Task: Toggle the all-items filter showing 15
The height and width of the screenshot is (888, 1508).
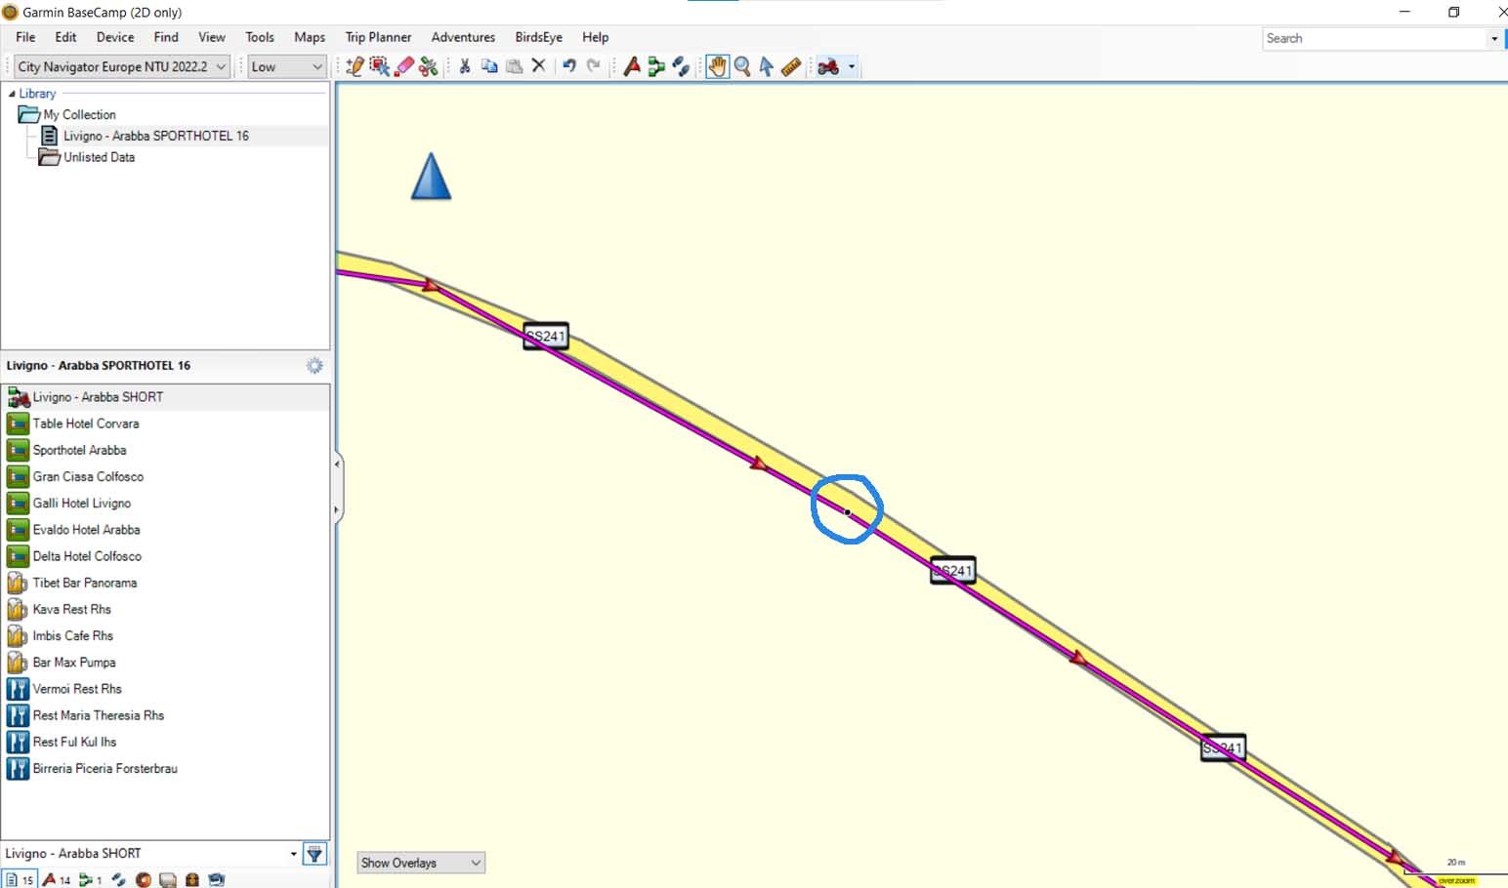Action: tap(20, 879)
